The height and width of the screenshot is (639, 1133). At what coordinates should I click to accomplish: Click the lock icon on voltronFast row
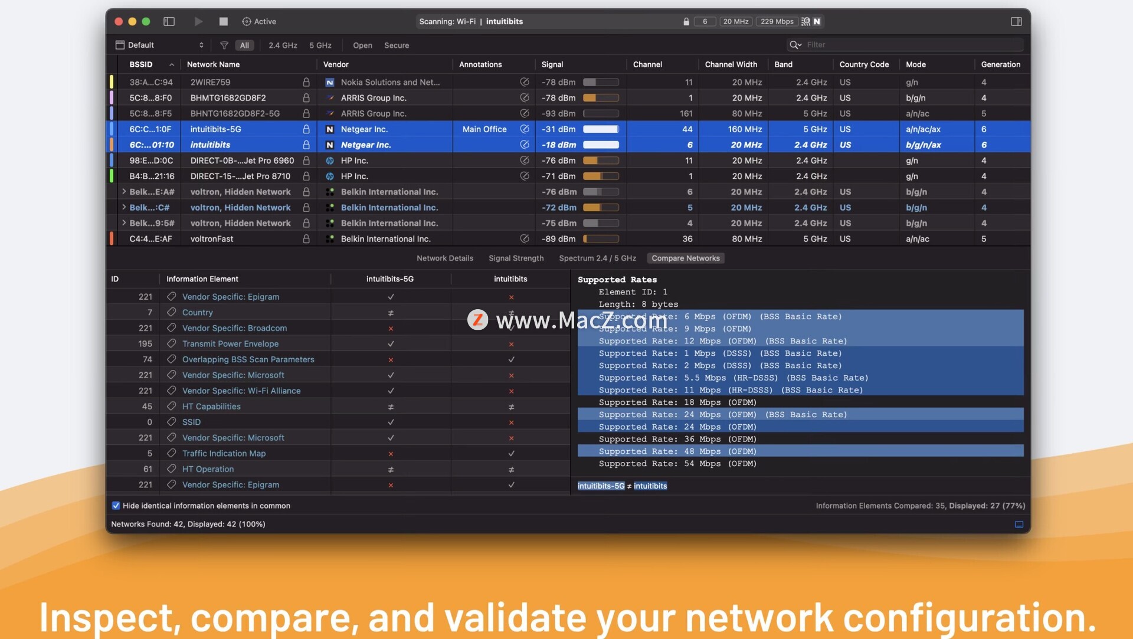click(306, 239)
